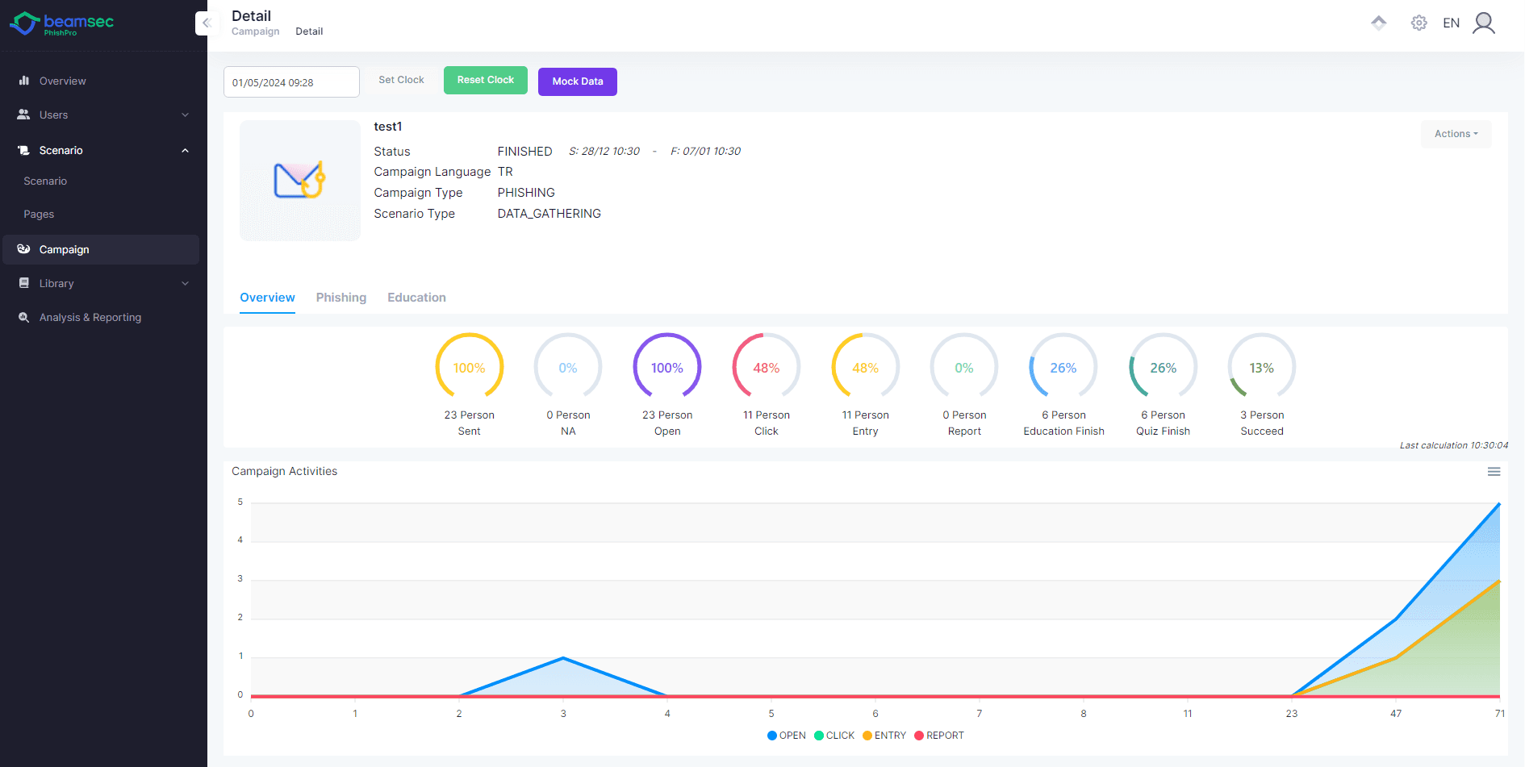
Task: Open the Scenario icon in the sidebar
Action: coord(23,150)
